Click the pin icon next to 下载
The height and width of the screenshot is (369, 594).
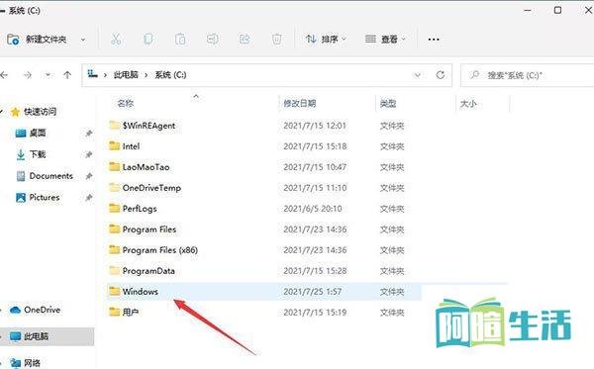coord(89,154)
